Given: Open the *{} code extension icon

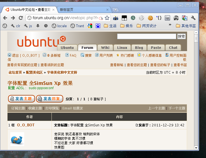Looking at the screenshot, I should [x=159, y=18].
